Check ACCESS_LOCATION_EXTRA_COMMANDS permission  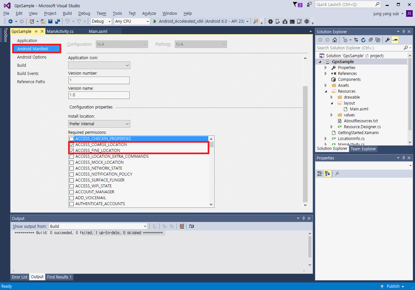click(x=71, y=157)
